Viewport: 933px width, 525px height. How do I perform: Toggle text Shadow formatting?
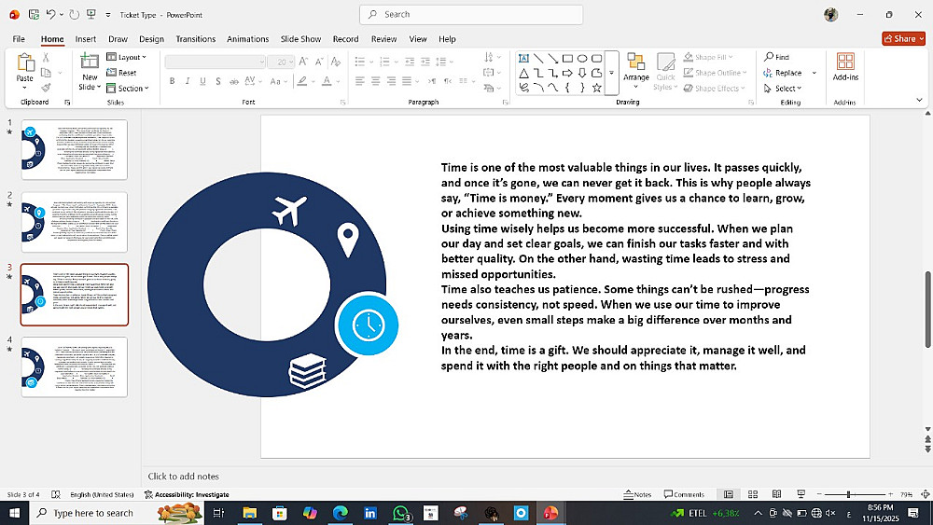[x=218, y=81]
